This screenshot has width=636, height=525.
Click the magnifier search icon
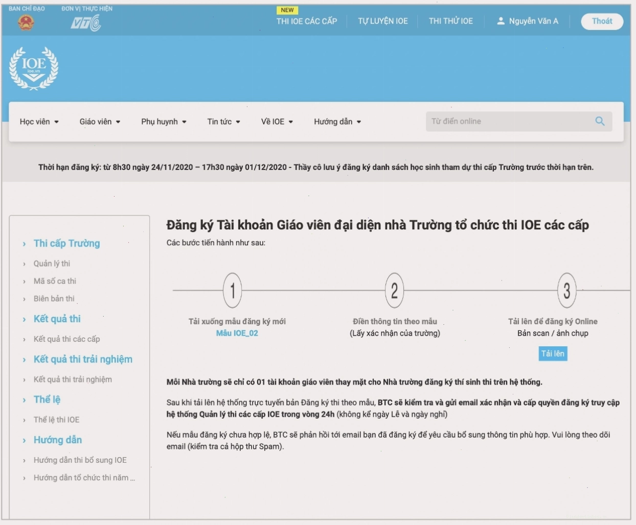[600, 121]
